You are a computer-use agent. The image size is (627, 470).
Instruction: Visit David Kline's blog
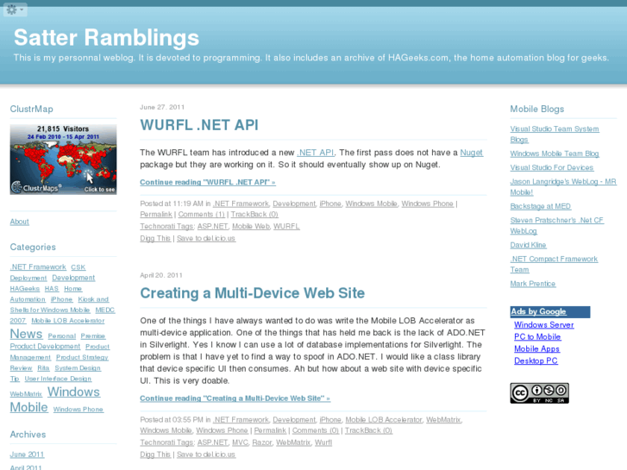[x=528, y=245]
